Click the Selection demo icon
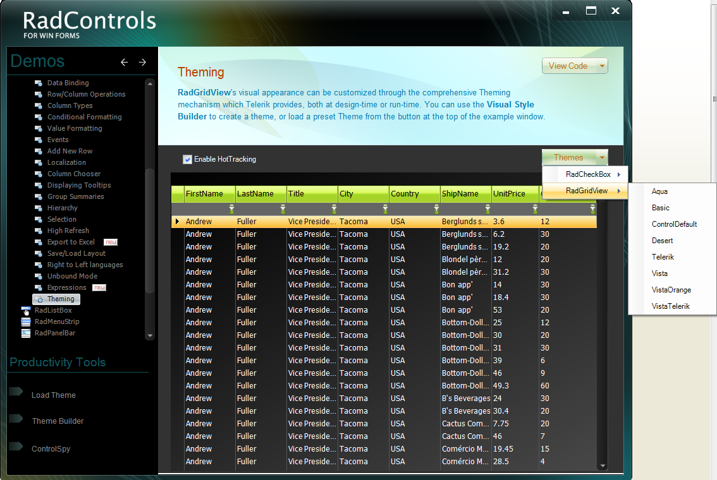This screenshot has height=480, width=717. tap(39, 220)
